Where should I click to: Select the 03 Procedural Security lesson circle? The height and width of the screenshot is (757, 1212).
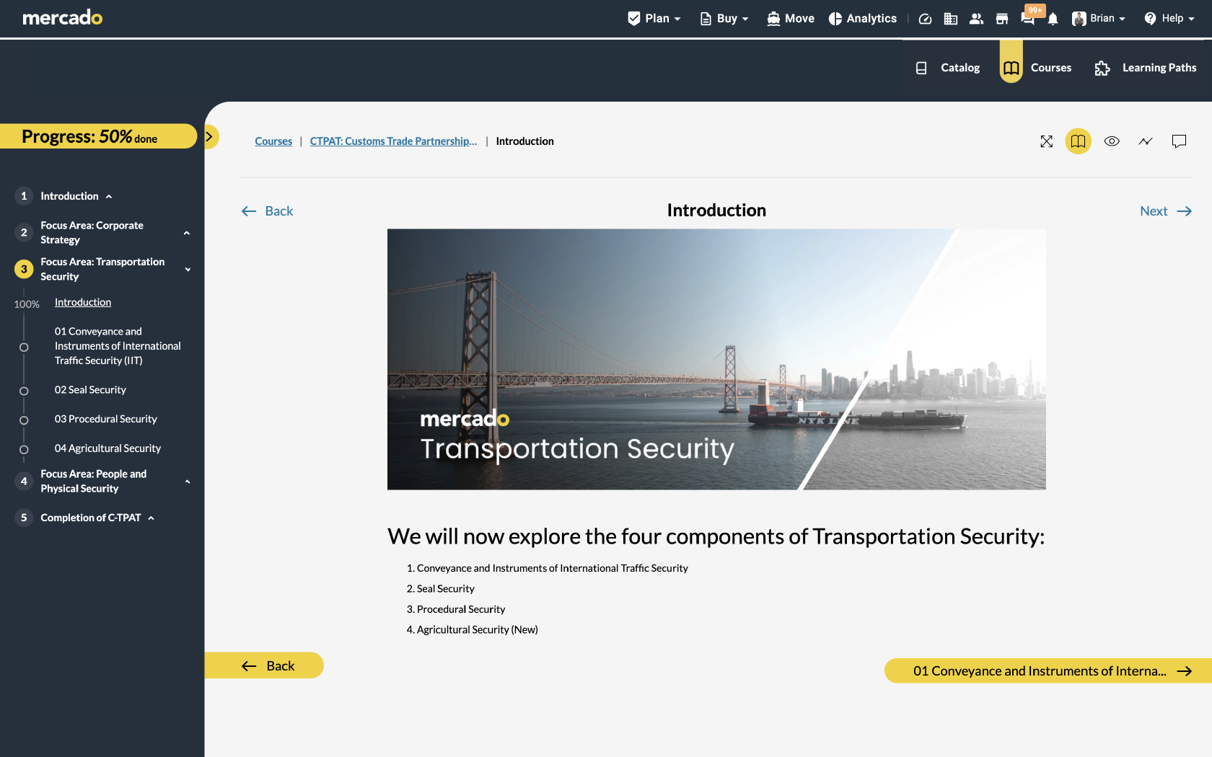coord(24,420)
